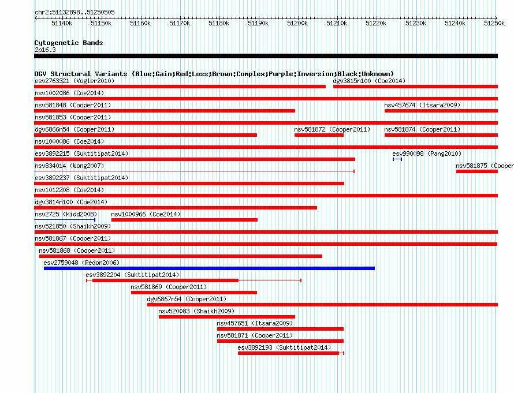Select nsv581869 (Cooper2011) label
Screen dimensions: 514x393
169,287
